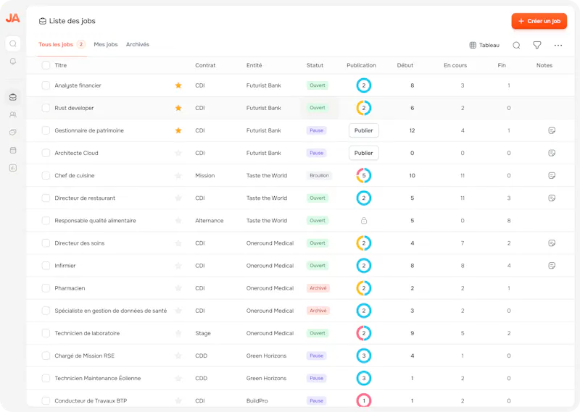Screen dimensions: 580x412
Task: Open the sidebar search icon
Action: 13,43
